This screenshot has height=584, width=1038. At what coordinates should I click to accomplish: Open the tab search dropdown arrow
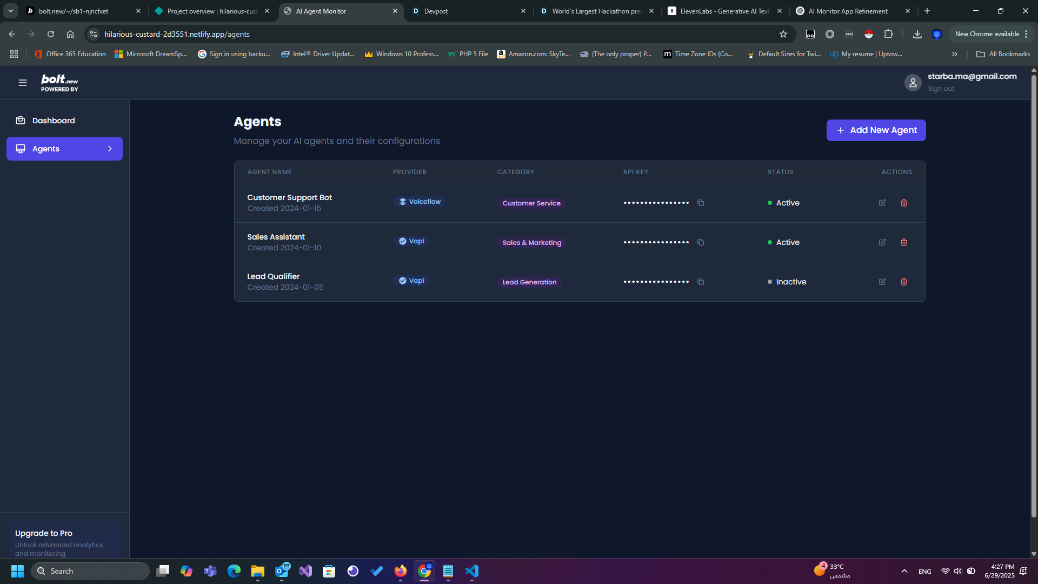point(10,11)
